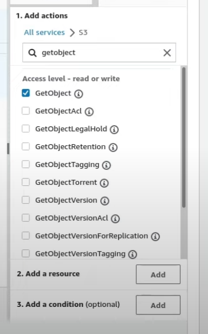Image resolution: width=208 pixels, height=334 pixels.
Task: Go back to All services breadcrumb
Action: (44, 33)
